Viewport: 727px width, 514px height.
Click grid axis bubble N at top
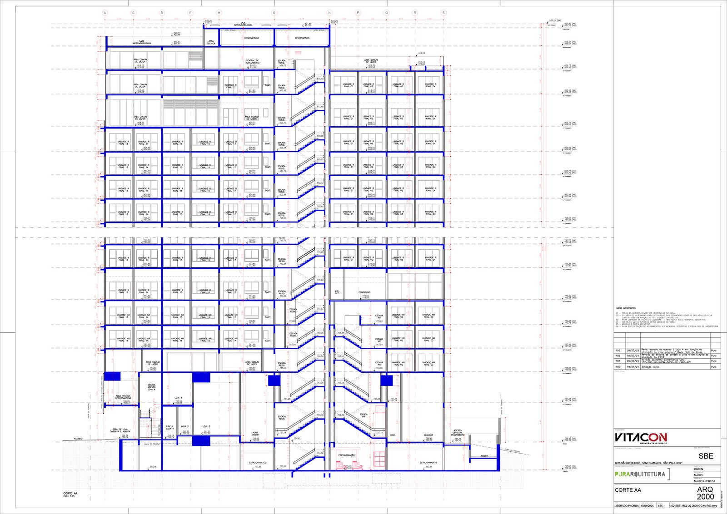click(x=329, y=13)
